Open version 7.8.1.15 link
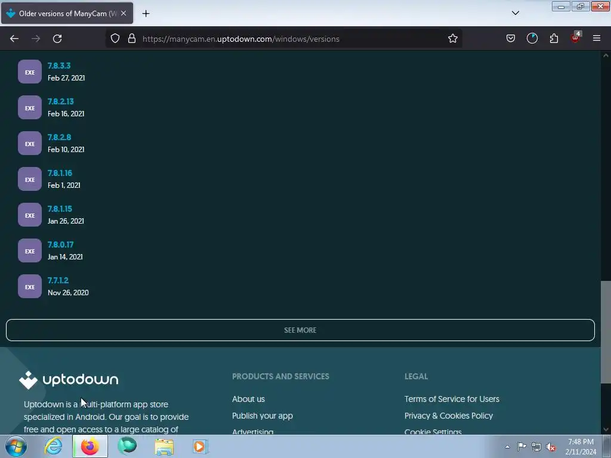611x458 pixels. click(x=60, y=209)
